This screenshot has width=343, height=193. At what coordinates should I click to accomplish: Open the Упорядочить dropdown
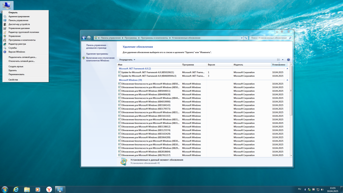pos(127,60)
